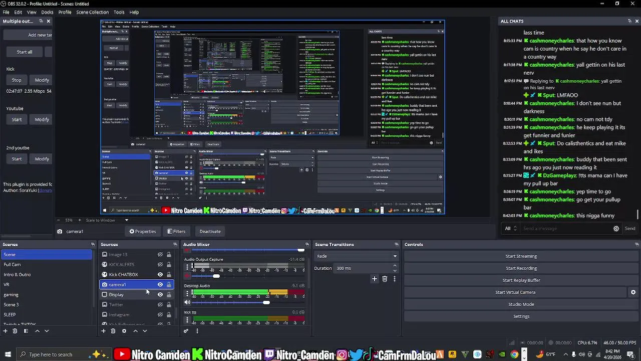The image size is (641, 361).
Task: Adjust the Desktop Audio volume slider
Action: point(266,302)
